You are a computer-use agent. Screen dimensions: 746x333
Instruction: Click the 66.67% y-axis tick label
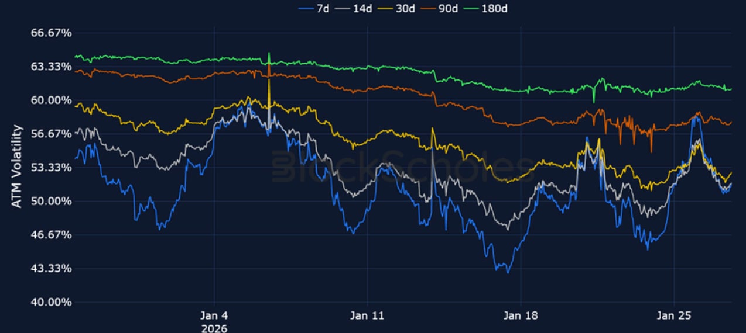click(50, 33)
